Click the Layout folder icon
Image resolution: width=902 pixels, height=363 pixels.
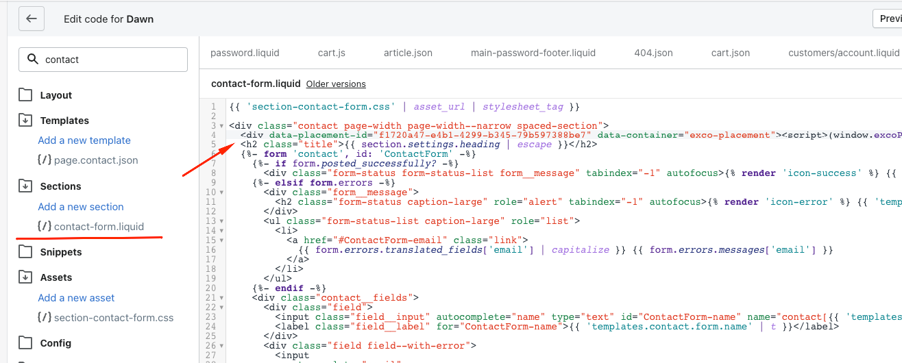[x=25, y=95]
